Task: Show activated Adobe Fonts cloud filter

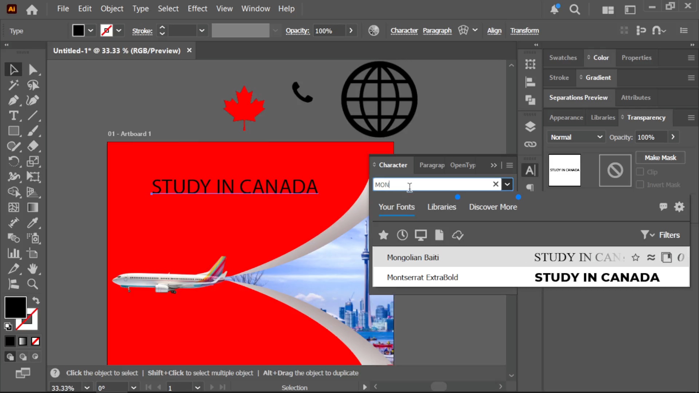Action: pos(458,235)
